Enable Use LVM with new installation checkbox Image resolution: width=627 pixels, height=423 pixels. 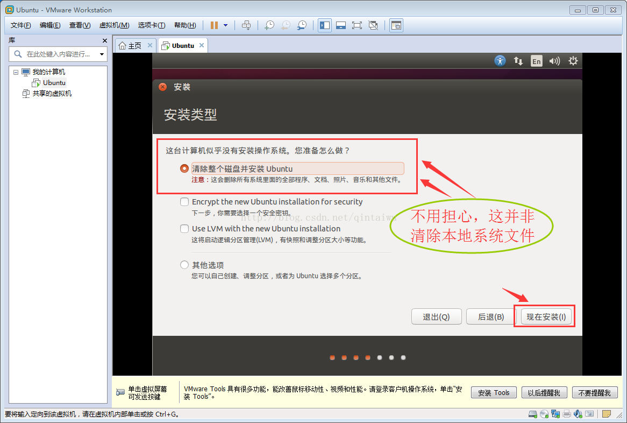184,229
